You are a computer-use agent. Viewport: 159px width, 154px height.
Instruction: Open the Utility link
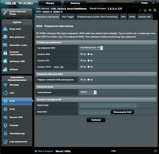pyautogui.click(x=68, y=151)
